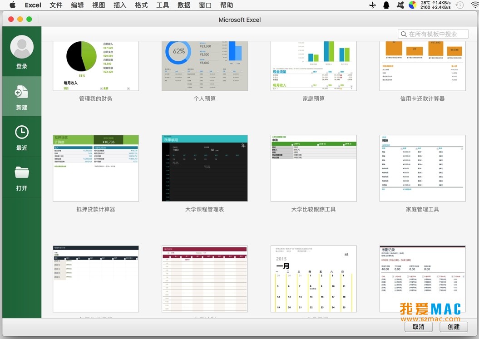
Task: Click the 大学比较跟踪工具 caption text
Action: point(313,209)
